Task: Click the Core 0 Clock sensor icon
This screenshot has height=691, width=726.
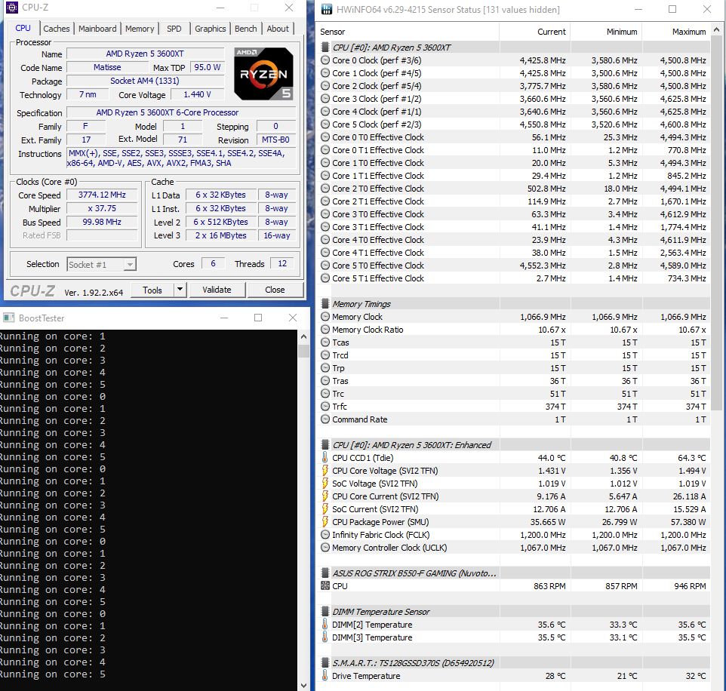Action: coord(325,60)
